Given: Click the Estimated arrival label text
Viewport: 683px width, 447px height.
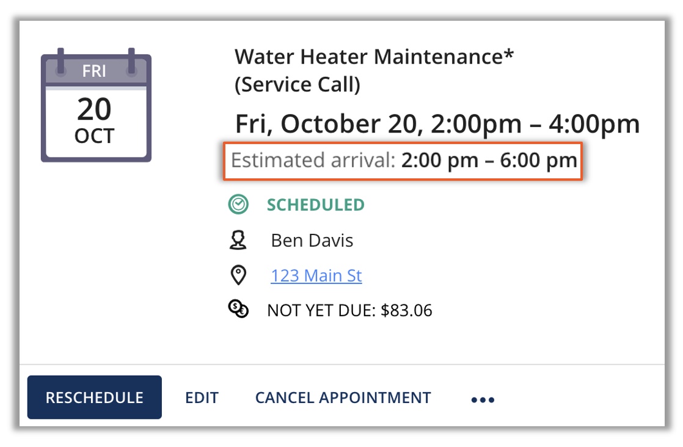Looking at the screenshot, I should (x=313, y=161).
